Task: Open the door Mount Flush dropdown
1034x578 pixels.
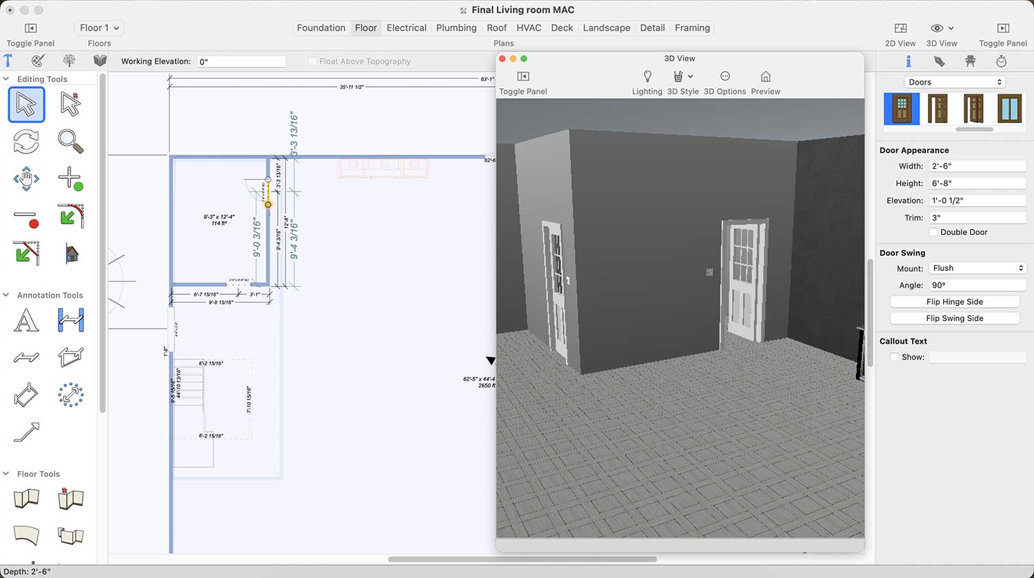Action: tap(977, 268)
